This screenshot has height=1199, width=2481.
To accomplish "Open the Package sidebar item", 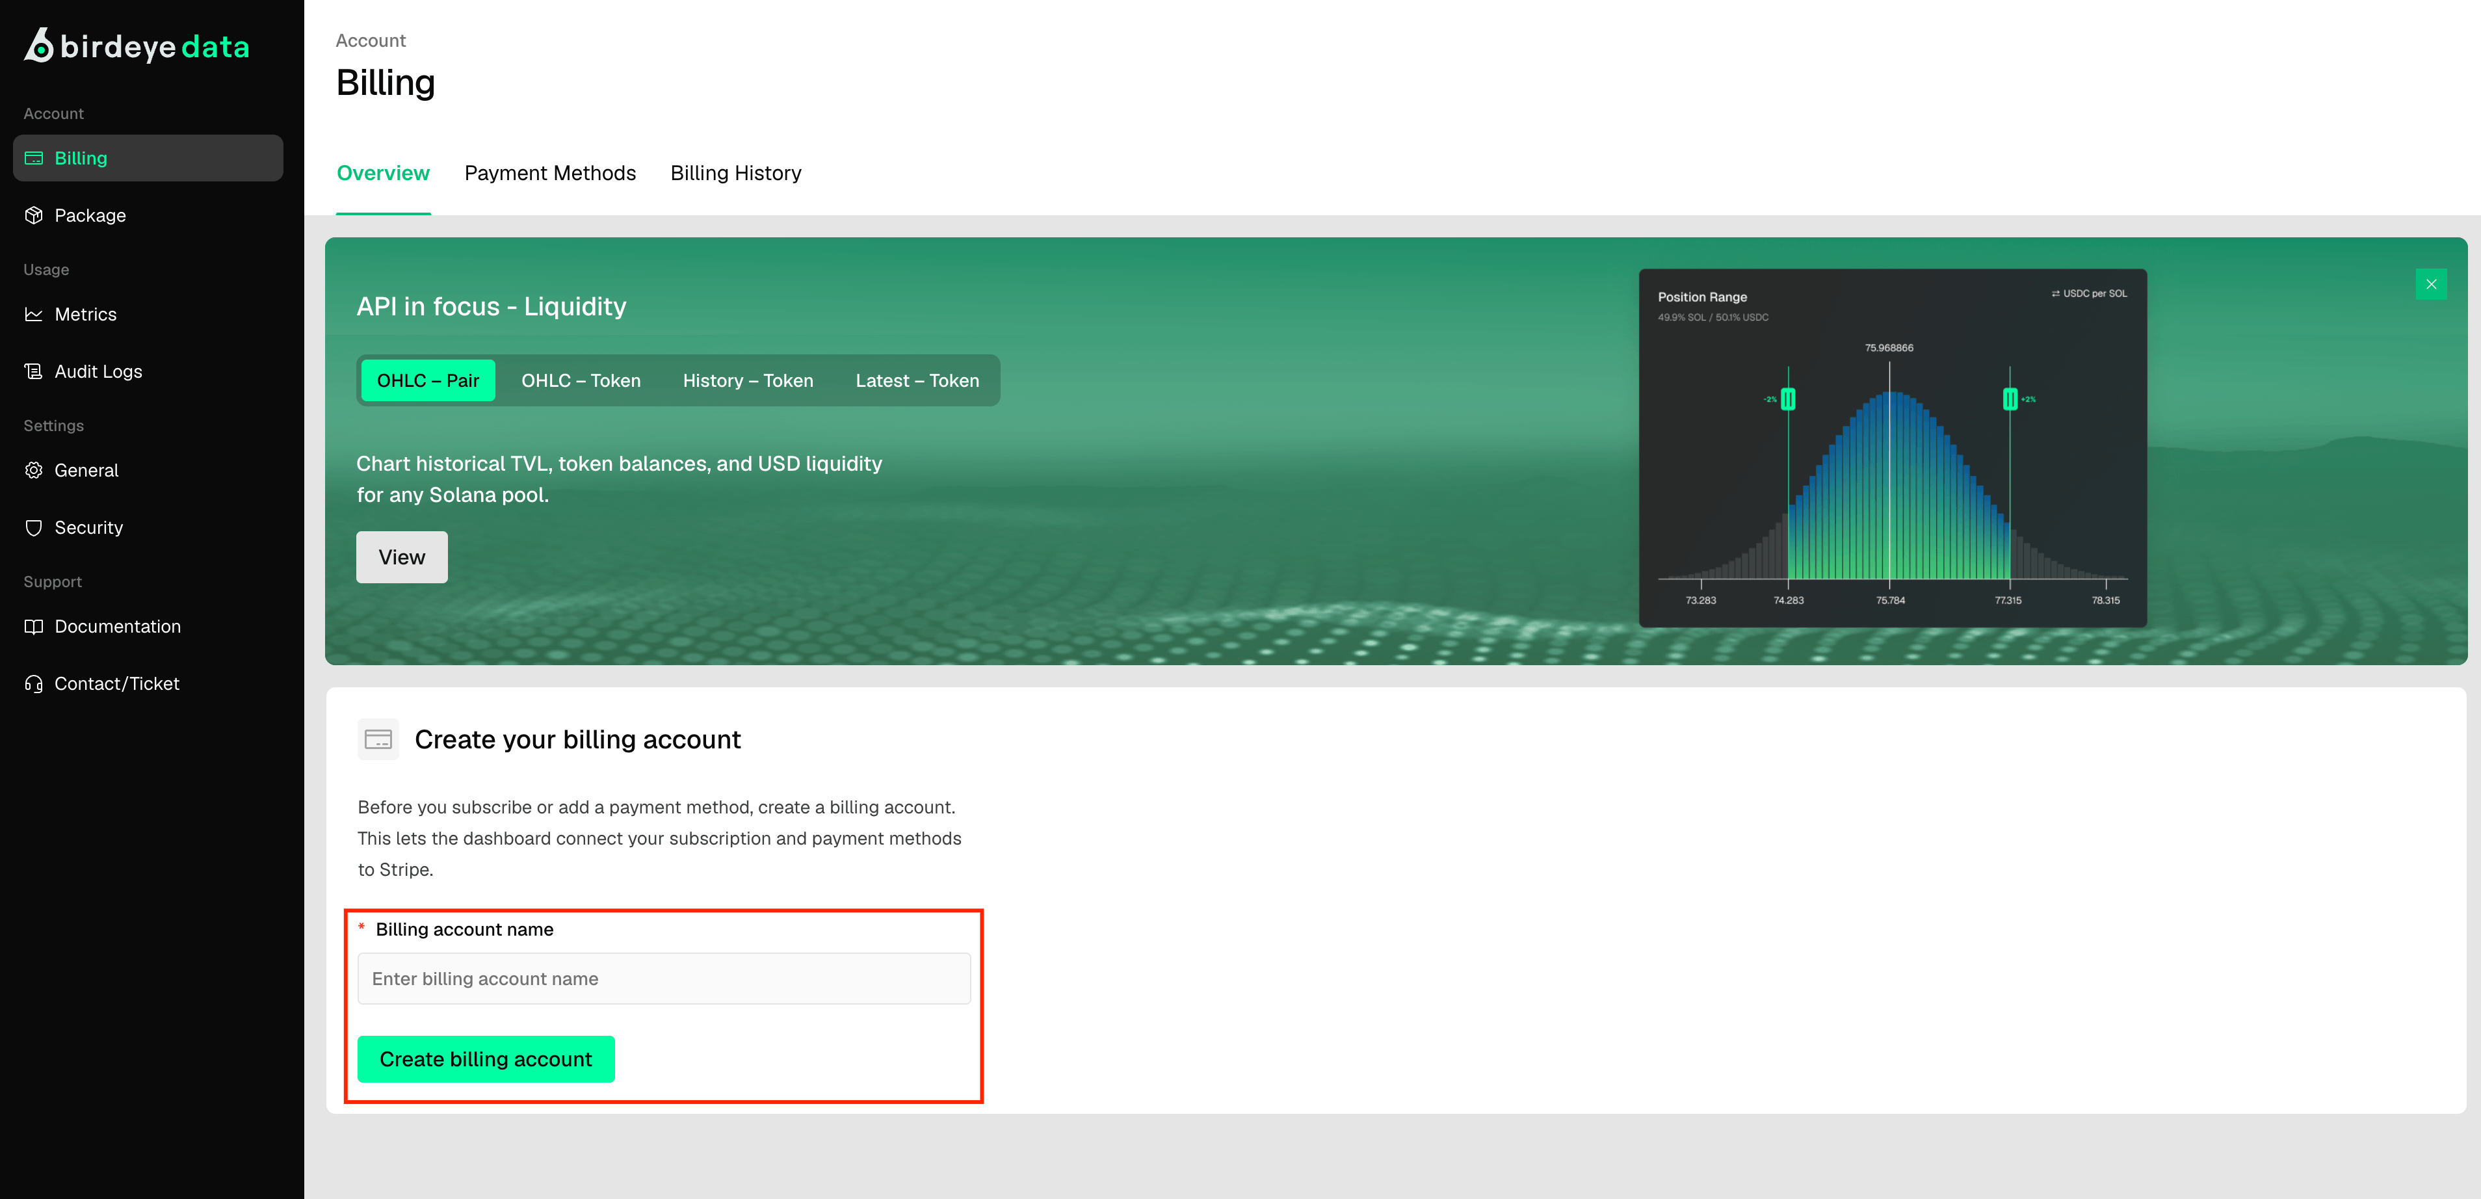I will coord(148,216).
